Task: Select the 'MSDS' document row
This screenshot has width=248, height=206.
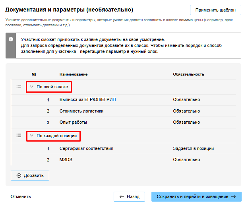Action: click(65, 159)
